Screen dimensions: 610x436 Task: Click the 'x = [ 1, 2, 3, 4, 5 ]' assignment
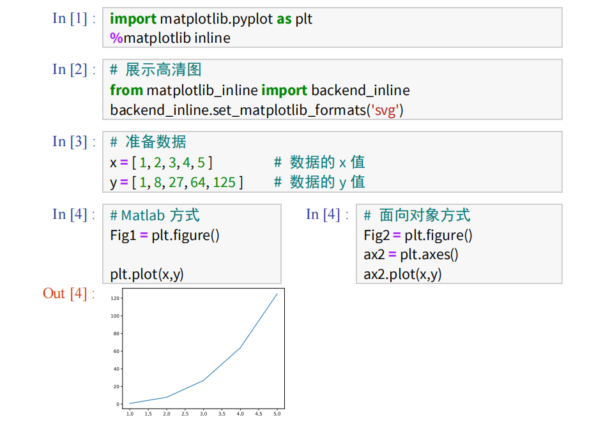click(x=161, y=163)
